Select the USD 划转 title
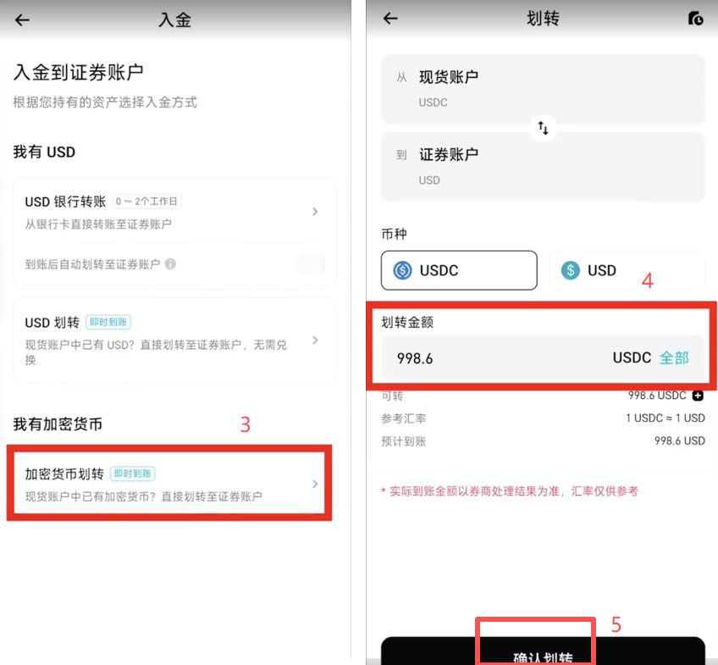The image size is (718, 665). click(52, 323)
